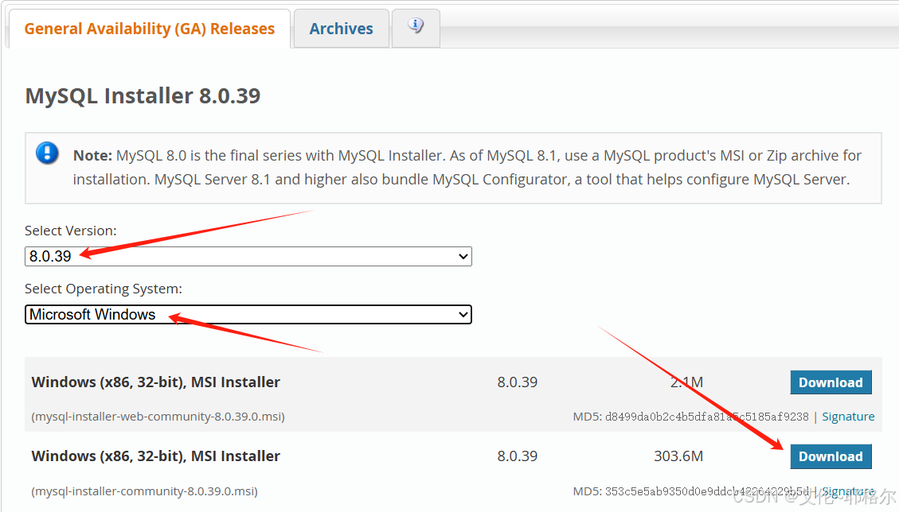Image resolution: width=899 pixels, height=512 pixels.
Task: Download the 2.1M web-community MSI installer
Action: (x=831, y=382)
